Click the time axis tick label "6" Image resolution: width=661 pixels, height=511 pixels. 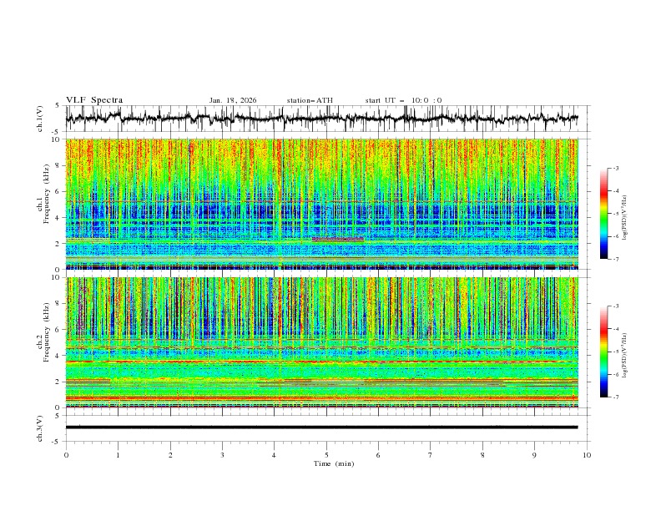pos(379,455)
